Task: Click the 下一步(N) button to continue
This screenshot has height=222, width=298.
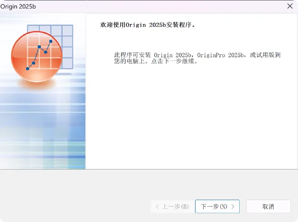Action: [x=217, y=206]
